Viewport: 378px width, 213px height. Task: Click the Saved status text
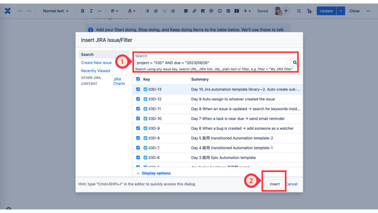point(262,11)
